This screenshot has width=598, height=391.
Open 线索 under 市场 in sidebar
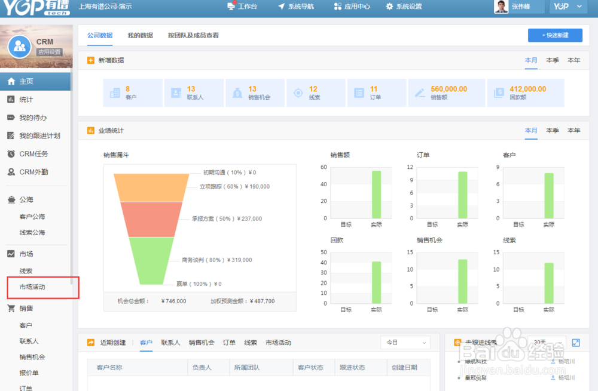tap(26, 271)
